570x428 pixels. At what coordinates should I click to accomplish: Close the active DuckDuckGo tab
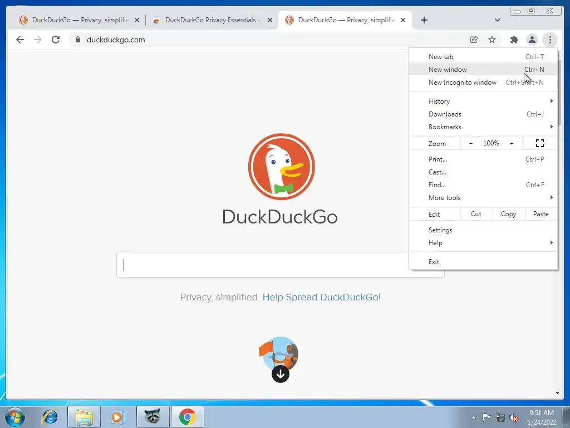pos(403,21)
